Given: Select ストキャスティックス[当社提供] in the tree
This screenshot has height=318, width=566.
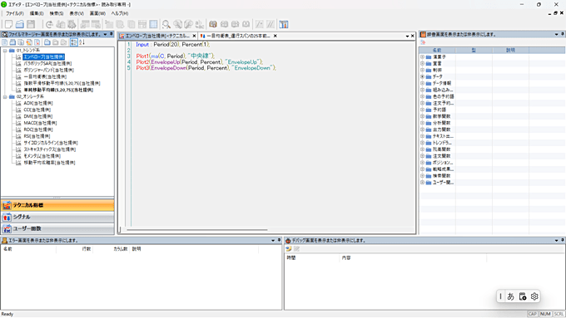Looking at the screenshot, I should coord(49,149).
